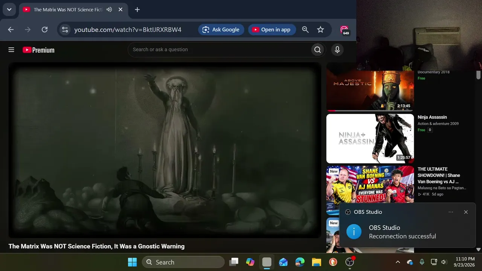Open the taskbar clock and date
The width and height of the screenshot is (482, 271).
(x=464, y=262)
